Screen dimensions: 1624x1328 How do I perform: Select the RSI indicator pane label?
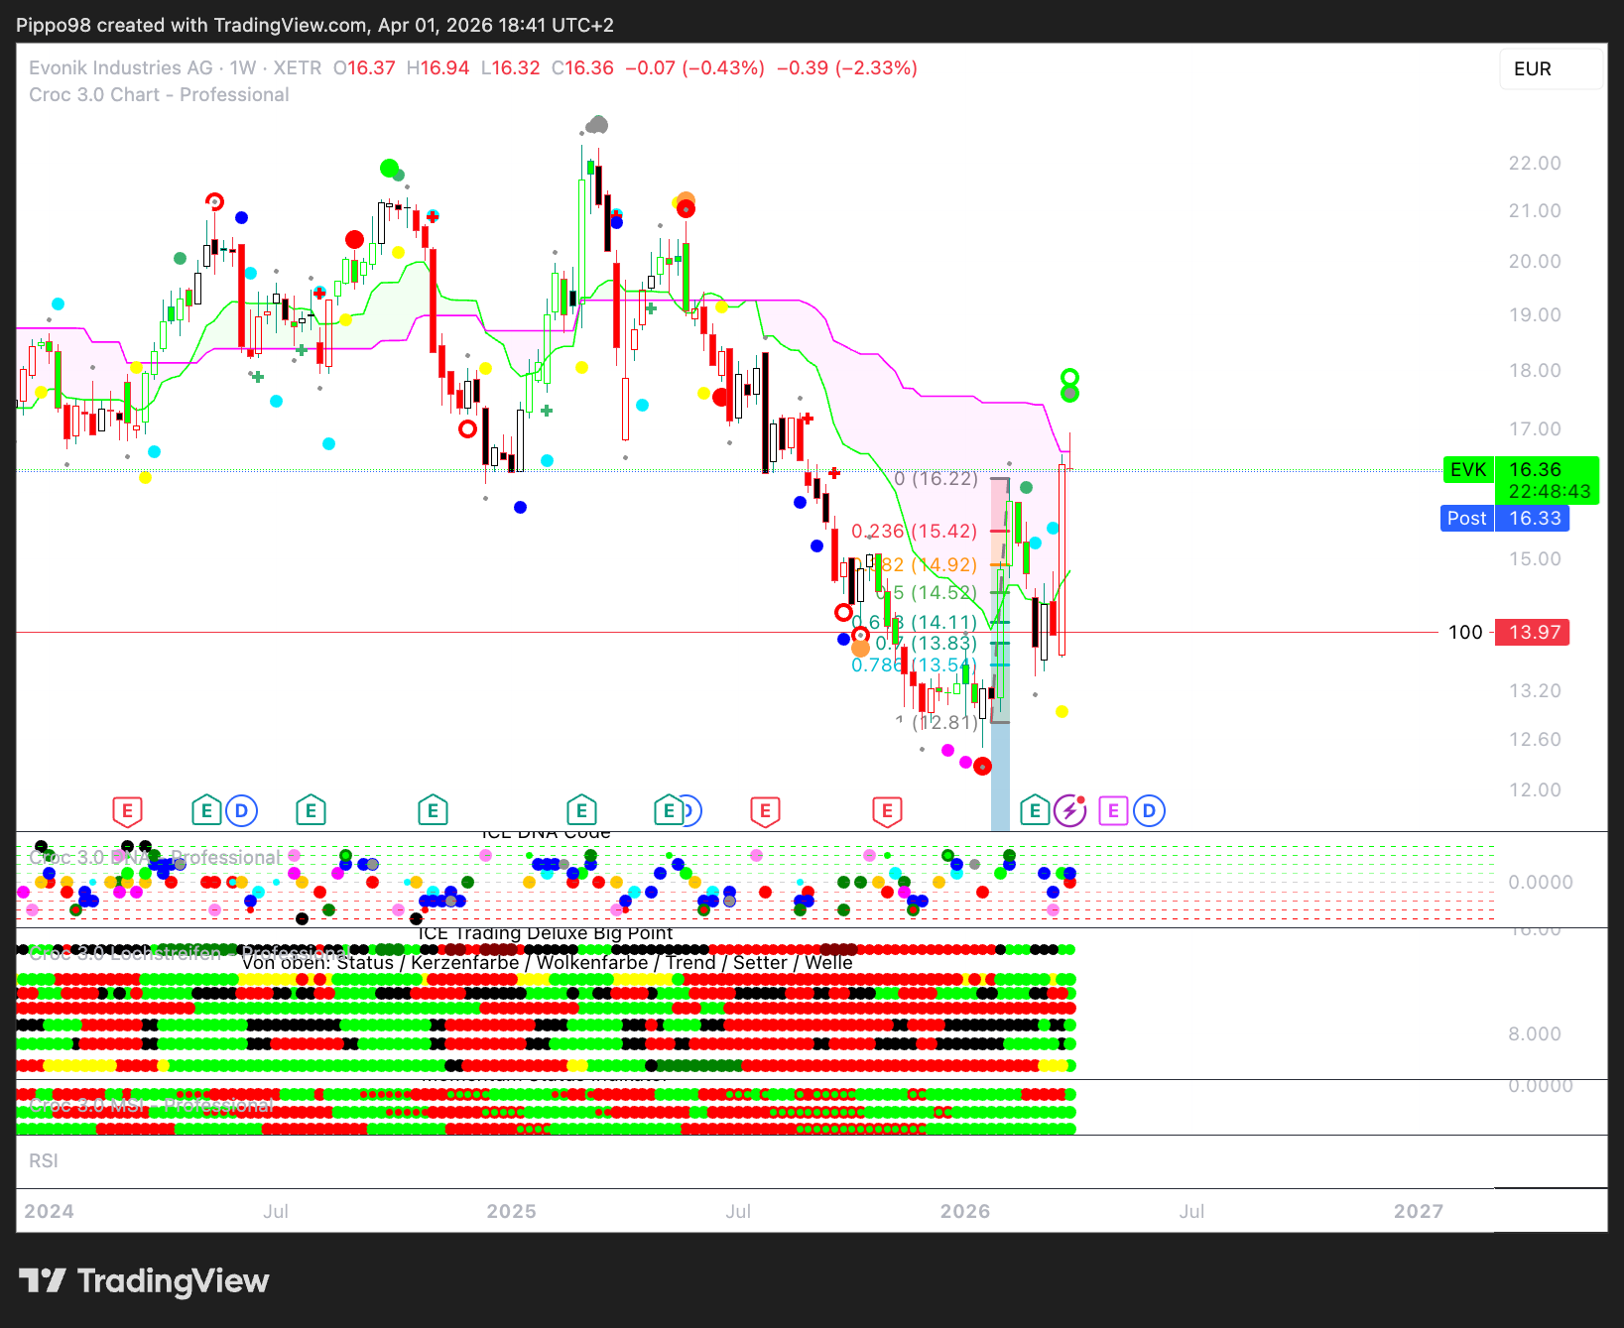coord(44,1160)
